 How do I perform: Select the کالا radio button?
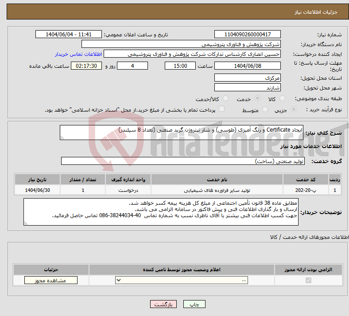(282, 98)
